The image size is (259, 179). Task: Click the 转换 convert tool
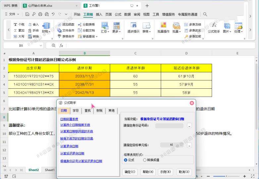coord(33,36)
